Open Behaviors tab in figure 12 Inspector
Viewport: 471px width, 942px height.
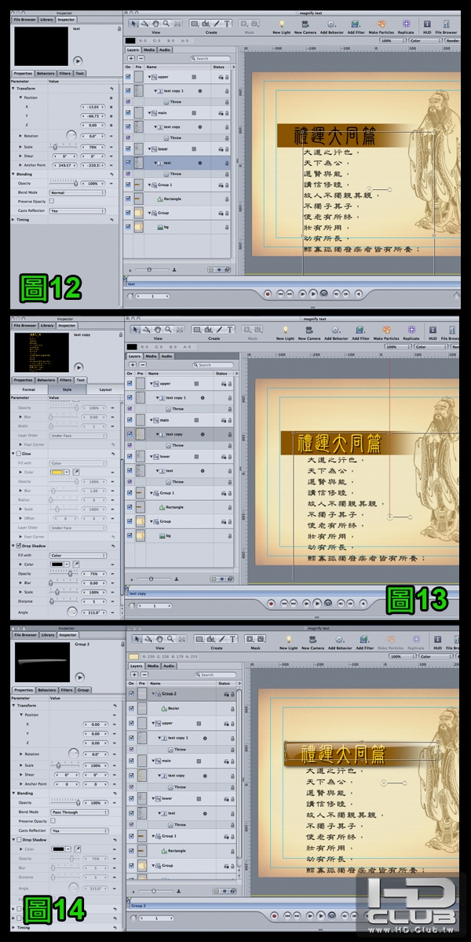pyautogui.click(x=46, y=74)
